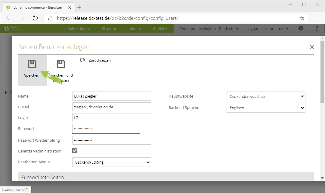Viewport: 325px width, 193px height.
Task: Open the Hauptwebsite dropdown
Action: (x=266, y=96)
